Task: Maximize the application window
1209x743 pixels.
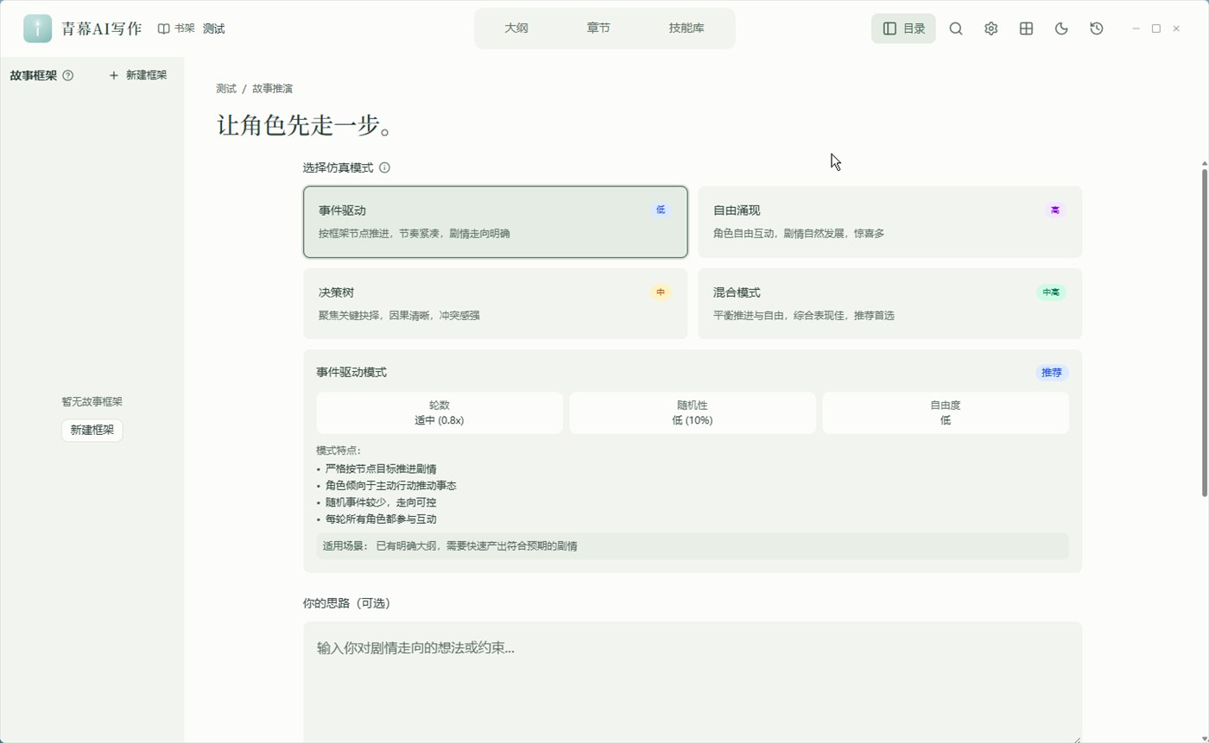Action: pyautogui.click(x=1156, y=28)
